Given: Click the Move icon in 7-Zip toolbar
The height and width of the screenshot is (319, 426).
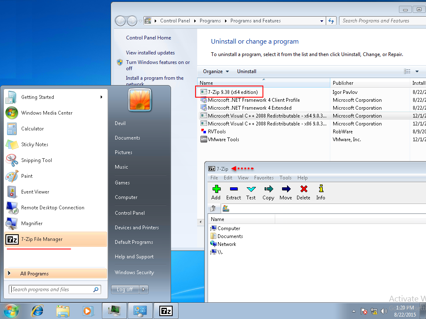Looking at the screenshot, I should pos(285,192).
